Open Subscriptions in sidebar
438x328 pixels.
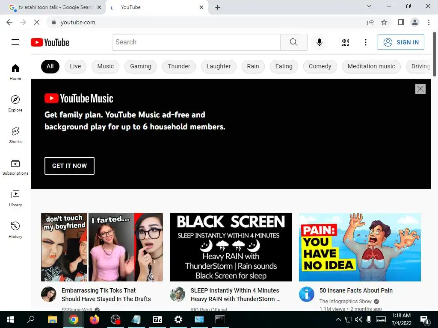[x=15, y=167]
